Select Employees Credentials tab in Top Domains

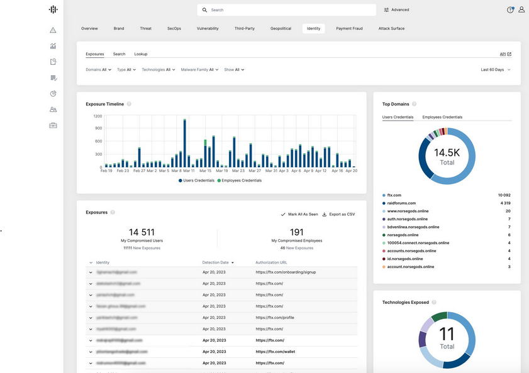click(442, 117)
